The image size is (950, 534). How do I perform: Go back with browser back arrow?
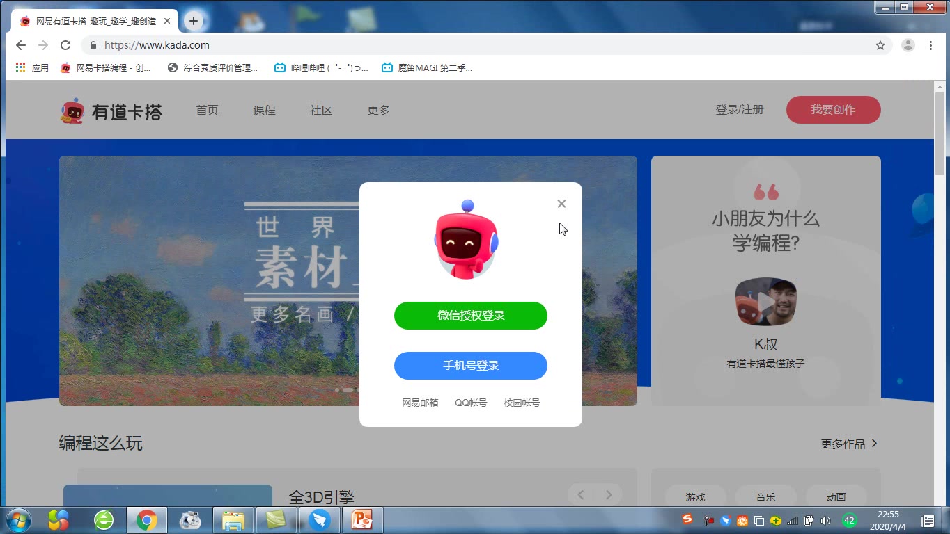coord(21,45)
